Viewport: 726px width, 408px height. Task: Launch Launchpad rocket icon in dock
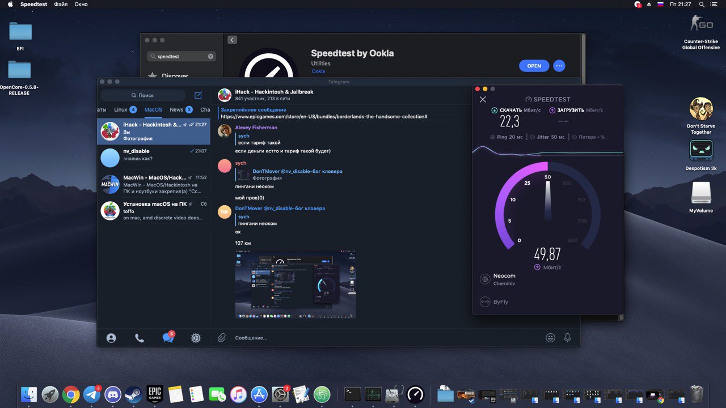[50, 394]
